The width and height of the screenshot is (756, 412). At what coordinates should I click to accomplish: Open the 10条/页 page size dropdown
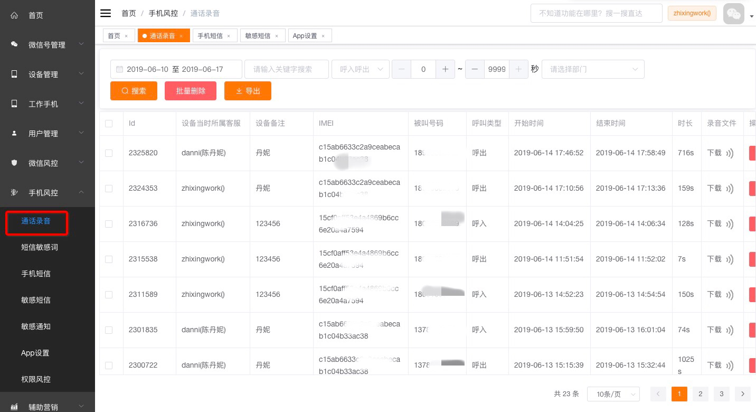point(613,394)
